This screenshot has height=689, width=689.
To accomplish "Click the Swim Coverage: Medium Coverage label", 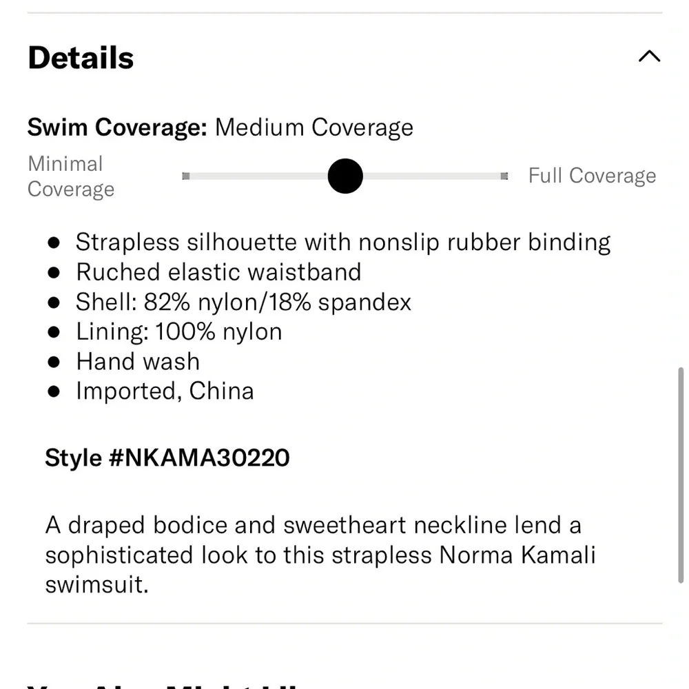I will point(220,127).
